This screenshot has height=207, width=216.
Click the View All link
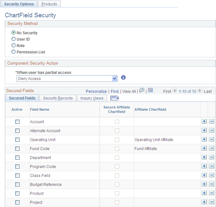coord(129,91)
